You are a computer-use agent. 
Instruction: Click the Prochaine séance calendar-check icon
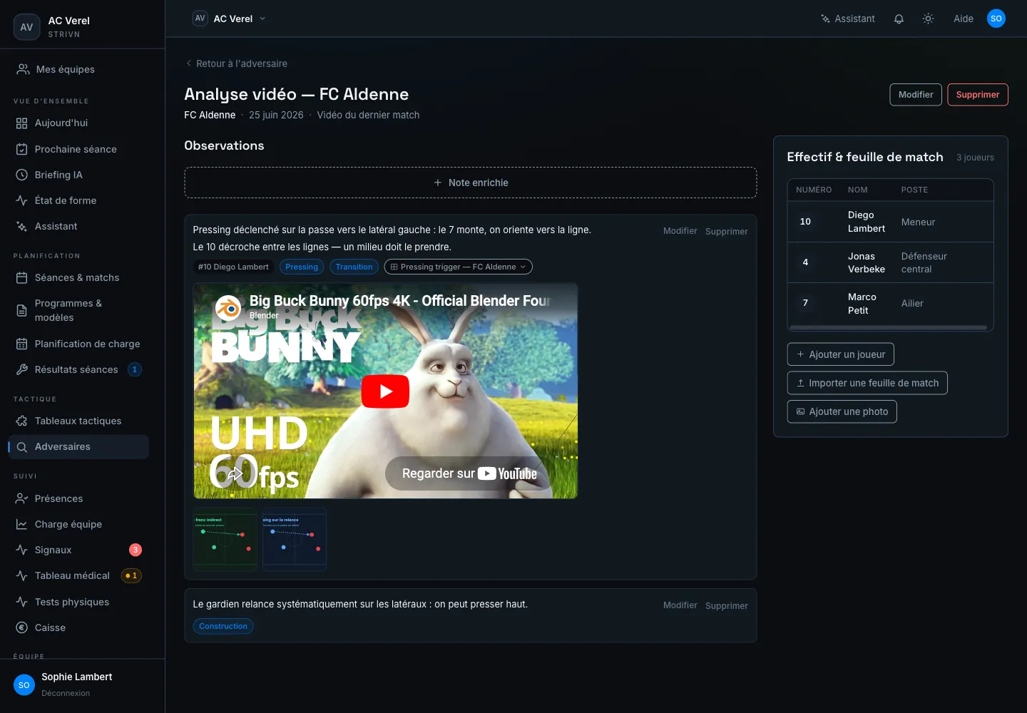(x=22, y=149)
